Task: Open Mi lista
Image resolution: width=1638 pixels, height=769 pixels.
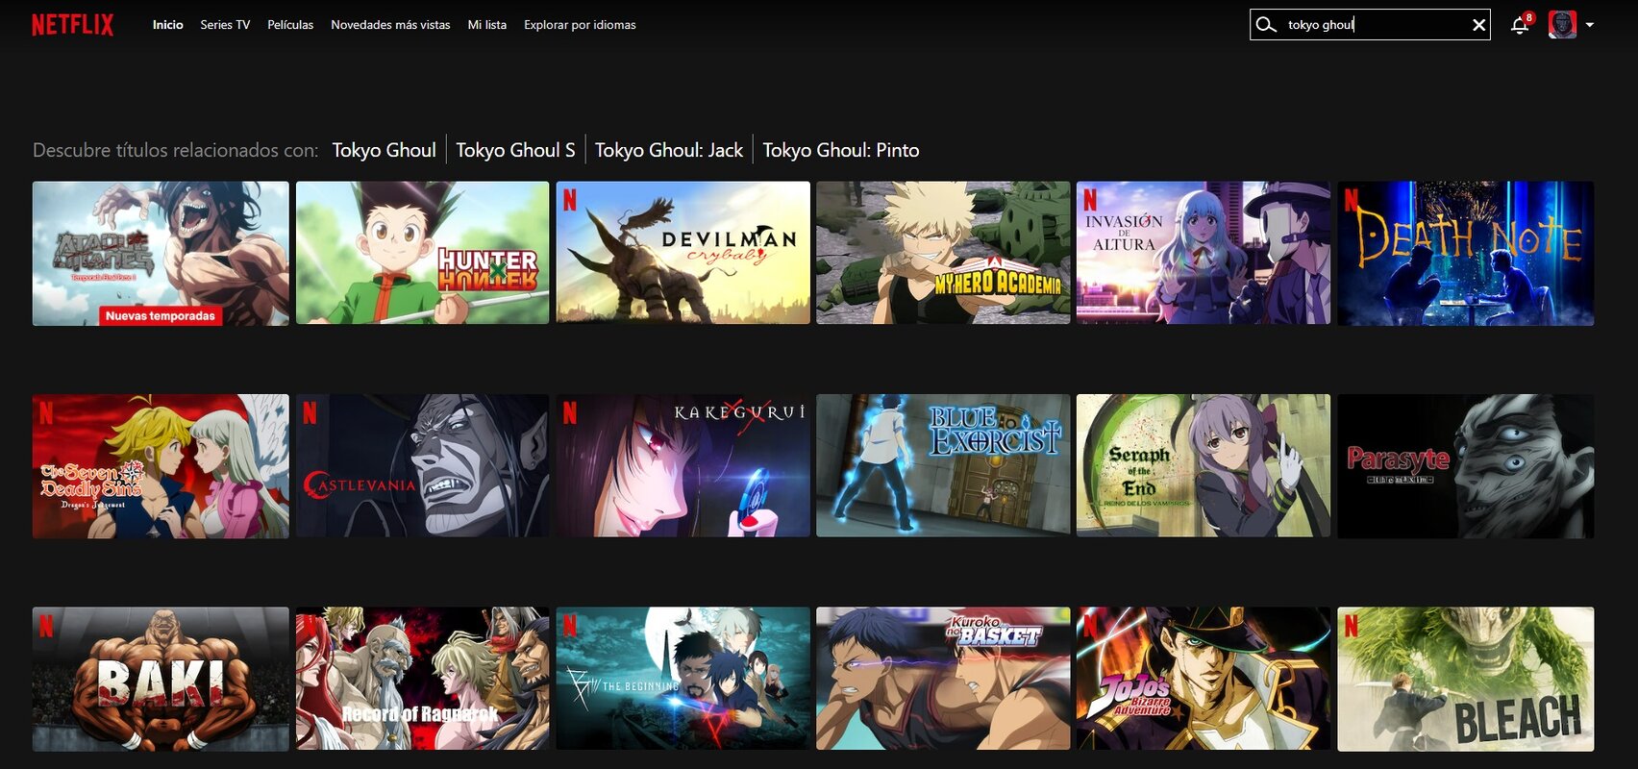Action: [x=486, y=25]
